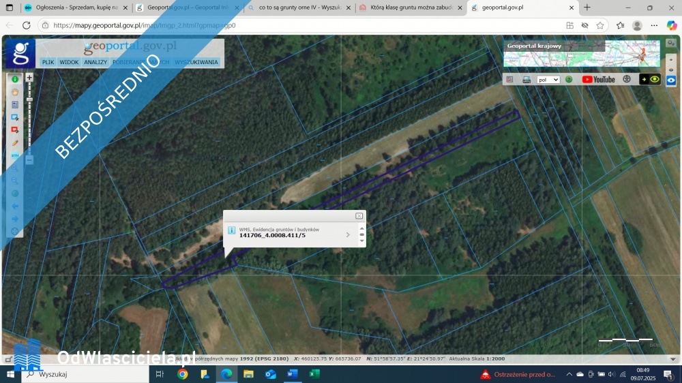Expand the 'pol' language dropdown
The height and width of the screenshot is (383, 682).
(x=548, y=79)
